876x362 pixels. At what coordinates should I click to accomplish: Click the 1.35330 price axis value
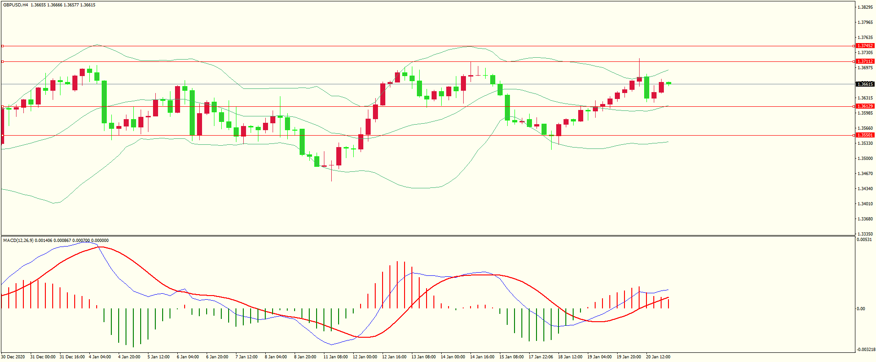tap(865, 143)
